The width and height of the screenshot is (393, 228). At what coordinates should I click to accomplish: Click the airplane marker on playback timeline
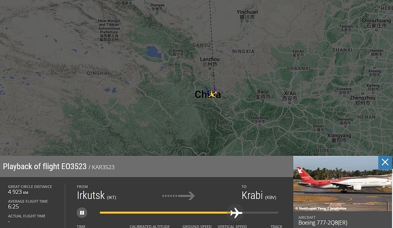pyautogui.click(x=236, y=213)
